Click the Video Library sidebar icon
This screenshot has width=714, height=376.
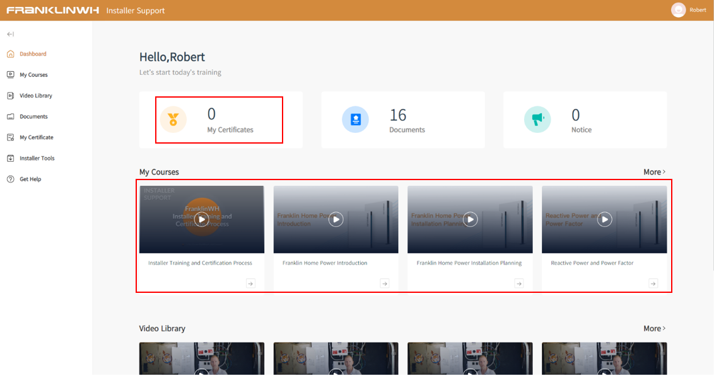click(x=11, y=96)
